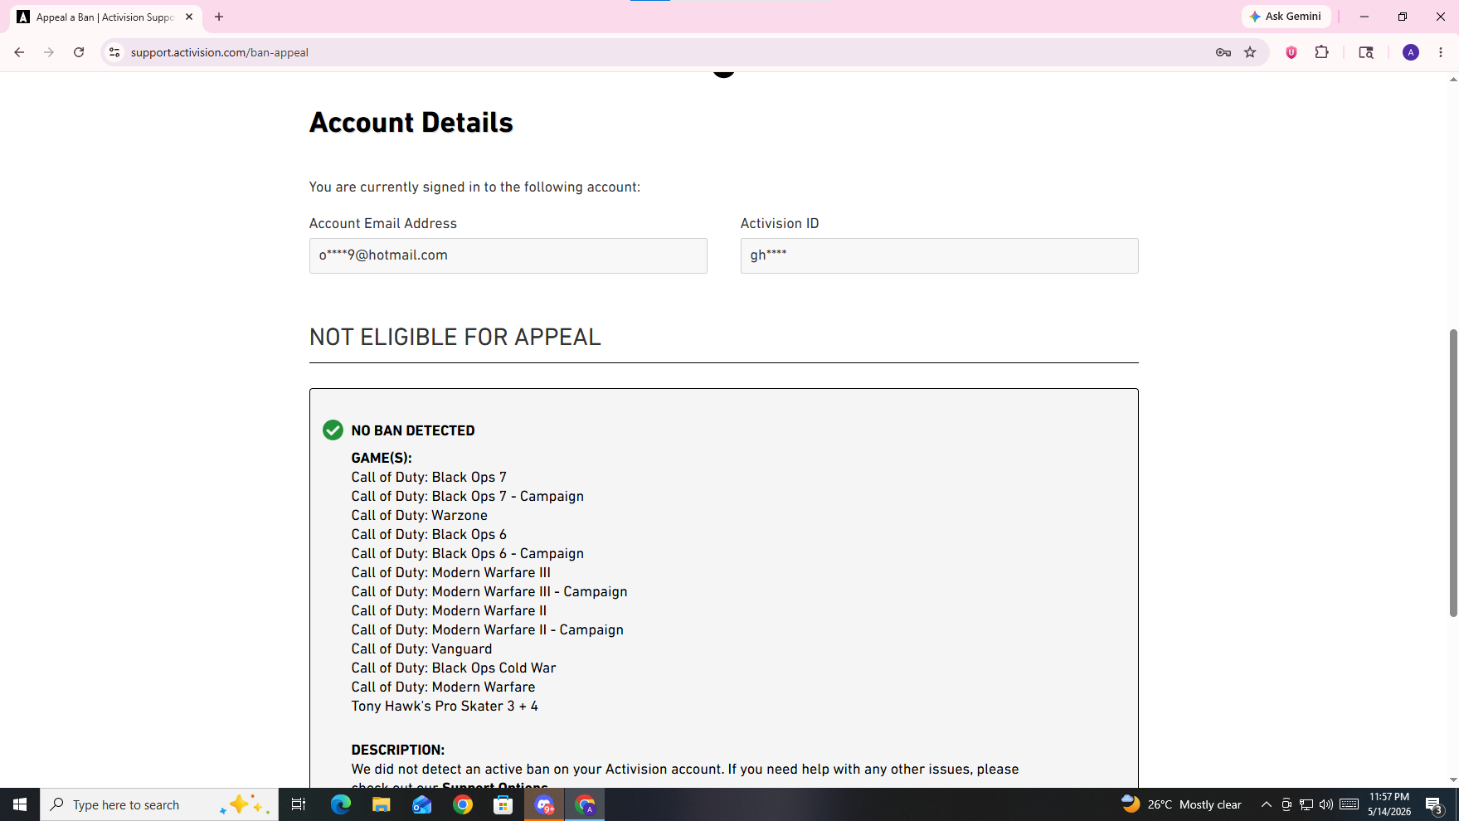The image size is (1459, 821).
Task: Open a new browser tab
Action: (x=219, y=17)
